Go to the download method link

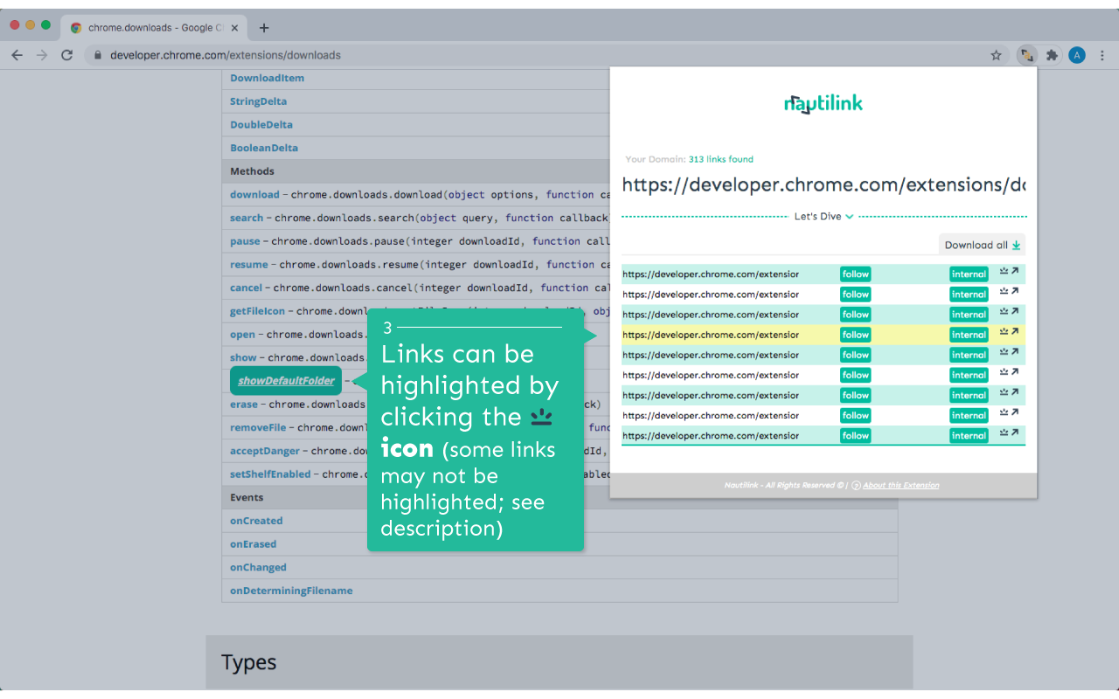click(x=254, y=195)
